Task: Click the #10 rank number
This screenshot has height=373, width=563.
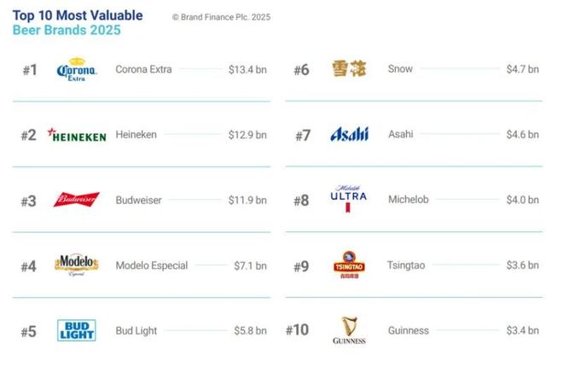Action: click(297, 330)
